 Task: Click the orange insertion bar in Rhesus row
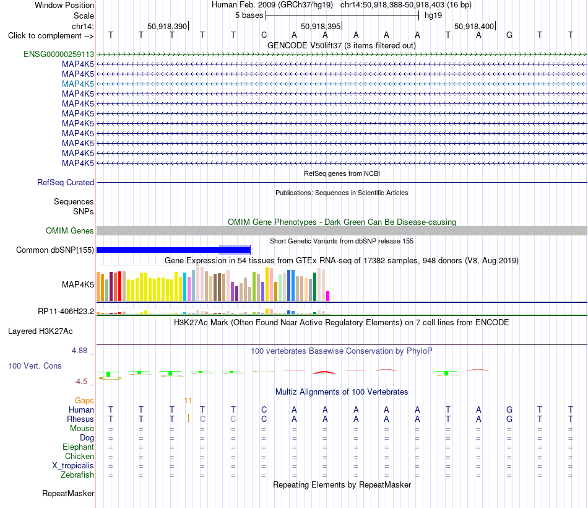(x=188, y=418)
